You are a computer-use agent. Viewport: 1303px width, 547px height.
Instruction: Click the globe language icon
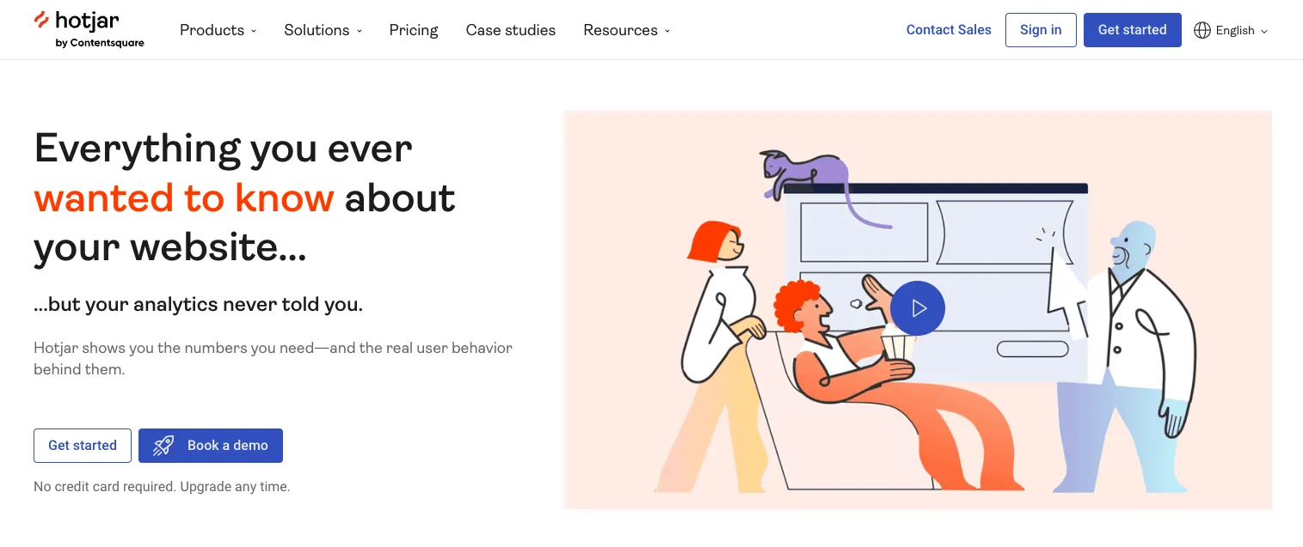click(x=1202, y=30)
